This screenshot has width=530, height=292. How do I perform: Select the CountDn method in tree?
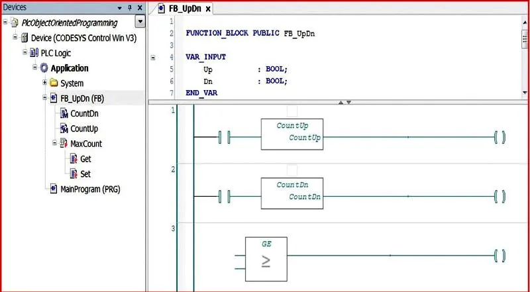tap(85, 114)
